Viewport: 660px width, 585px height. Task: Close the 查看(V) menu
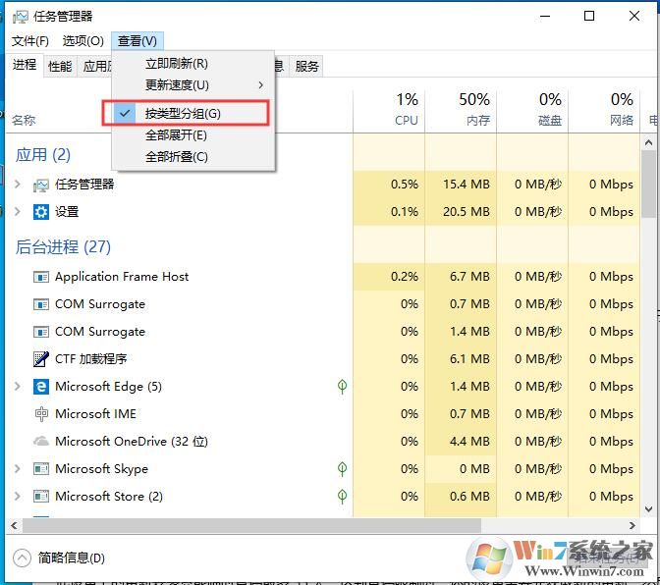click(x=137, y=41)
